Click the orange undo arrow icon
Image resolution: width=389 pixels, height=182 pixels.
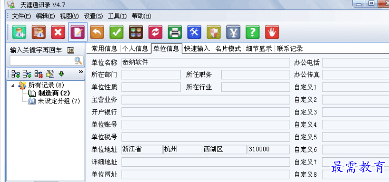click(97, 32)
